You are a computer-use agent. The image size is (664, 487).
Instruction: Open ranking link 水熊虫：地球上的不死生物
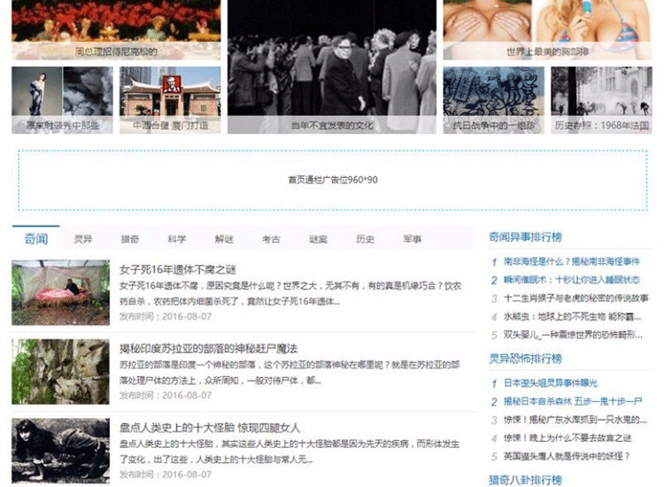[x=572, y=316]
